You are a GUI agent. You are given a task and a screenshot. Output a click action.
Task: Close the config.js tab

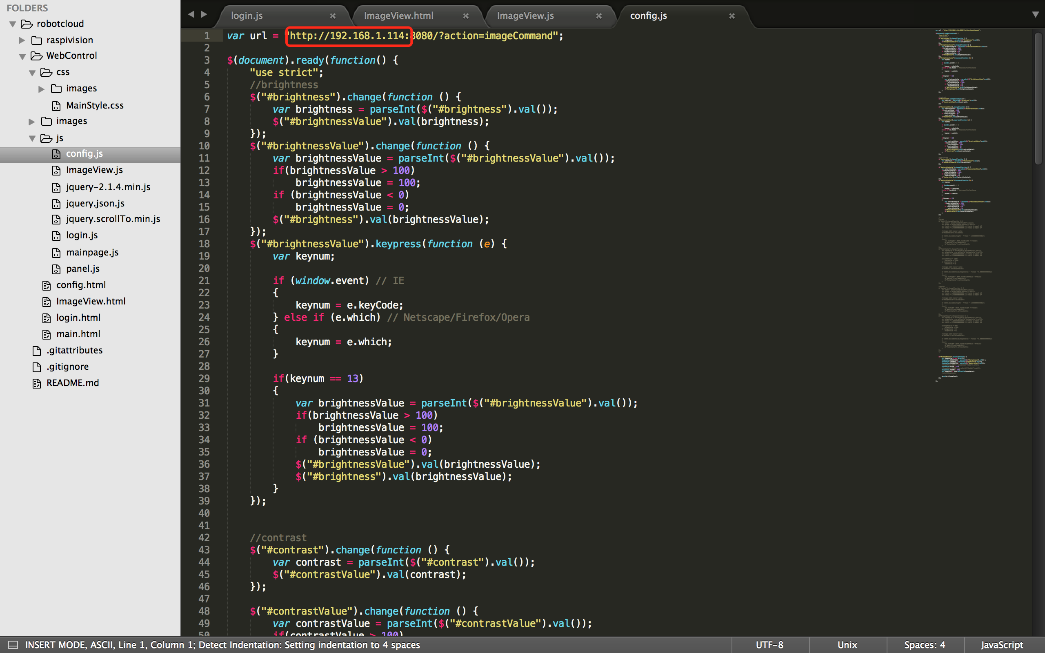[x=731, y=16]
